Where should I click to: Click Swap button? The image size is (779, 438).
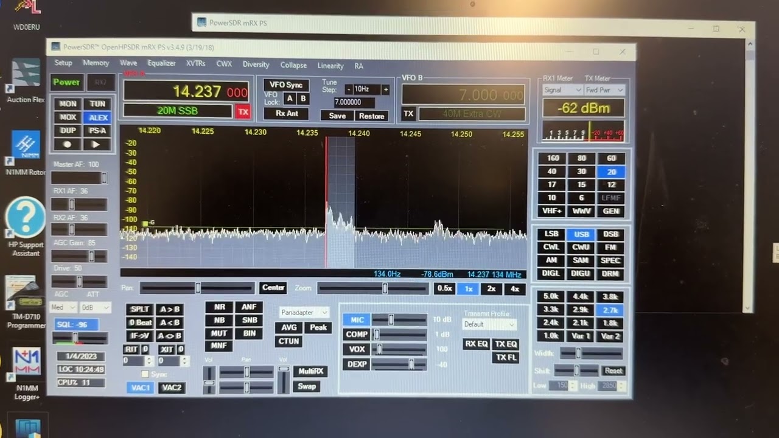pos(307,386)
